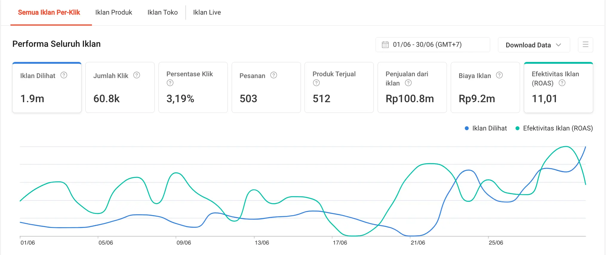This screenshot has height=255, width=606.
Task: Switch to the Iklan Toko tab
Action: click(162, 13)
